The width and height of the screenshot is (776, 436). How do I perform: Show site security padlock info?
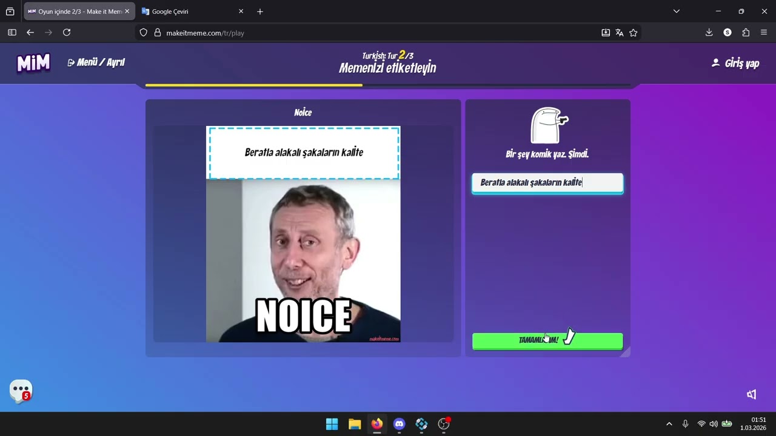click(158, 33)
